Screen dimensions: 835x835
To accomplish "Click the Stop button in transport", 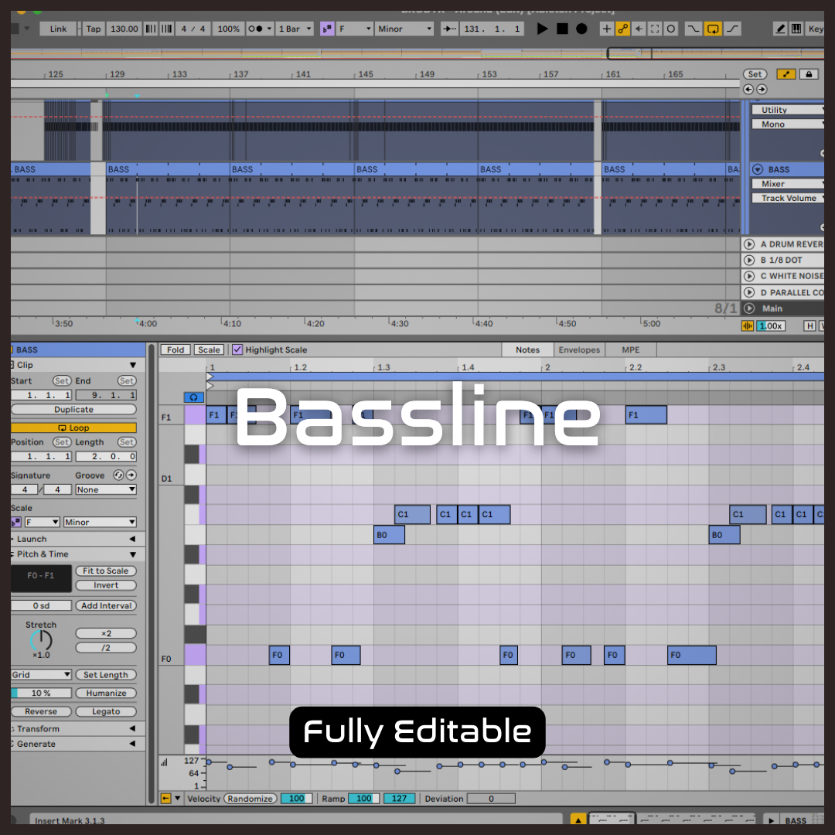I will [562, 29].
